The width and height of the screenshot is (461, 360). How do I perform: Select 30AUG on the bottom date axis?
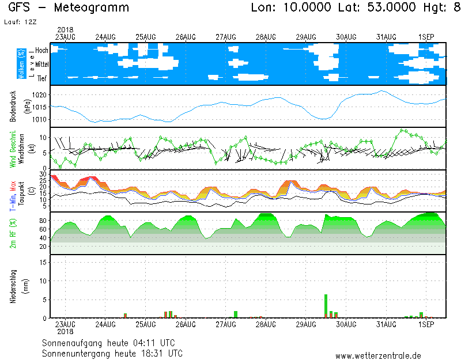point(346,325)
